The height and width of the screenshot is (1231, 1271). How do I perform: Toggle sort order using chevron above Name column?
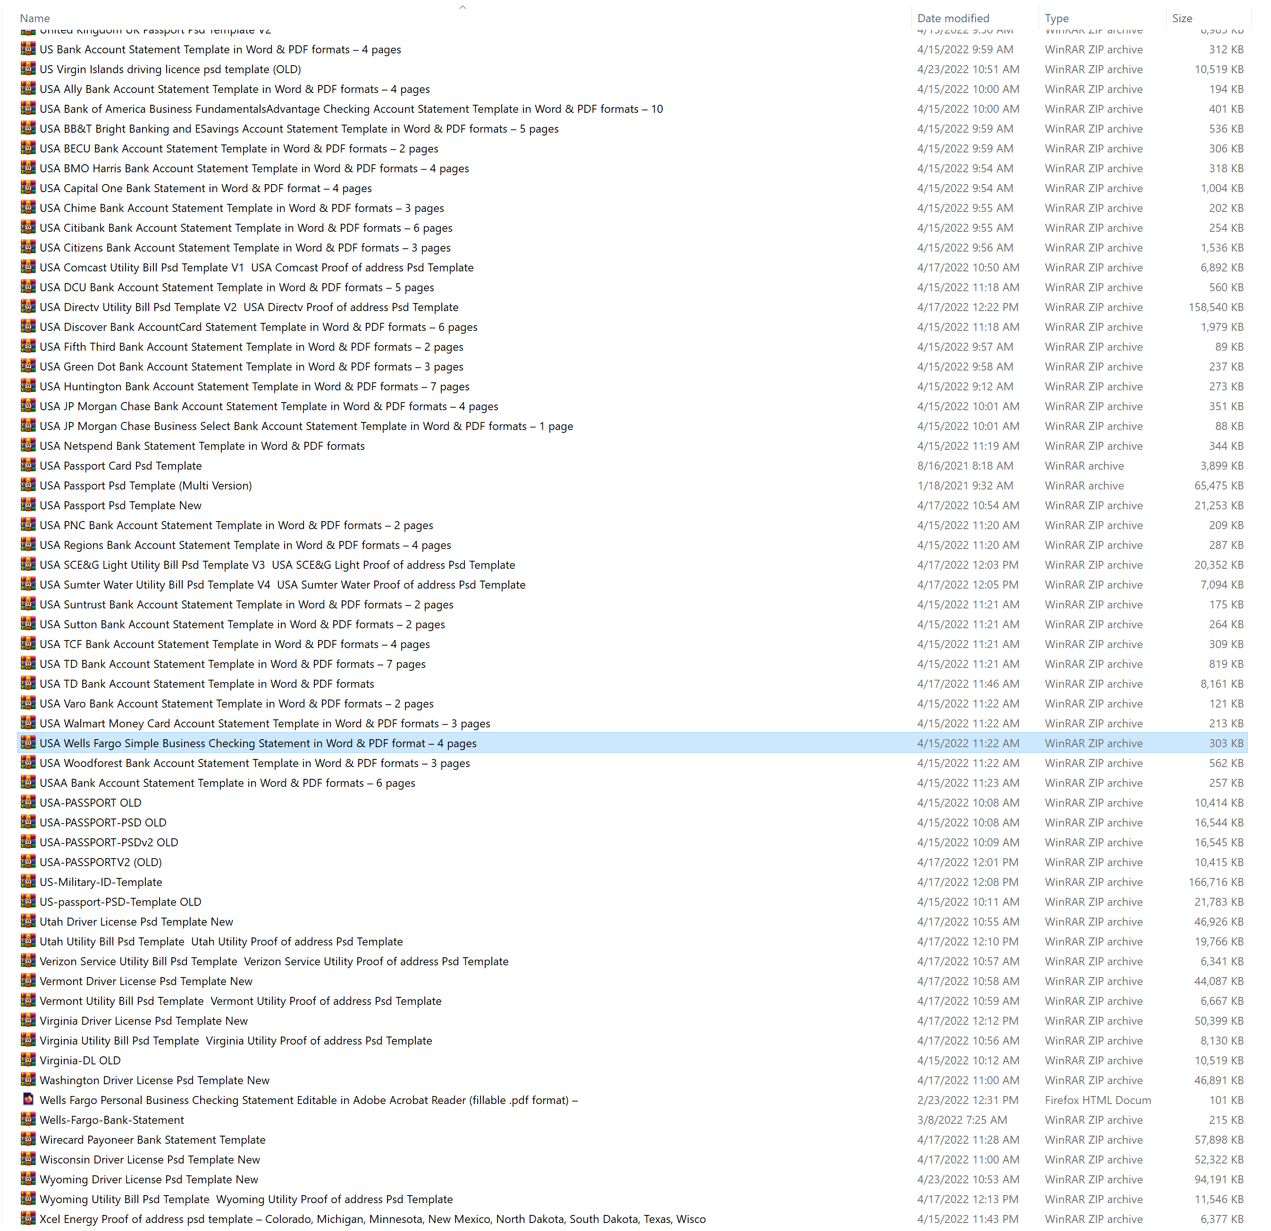pos(463,7)
